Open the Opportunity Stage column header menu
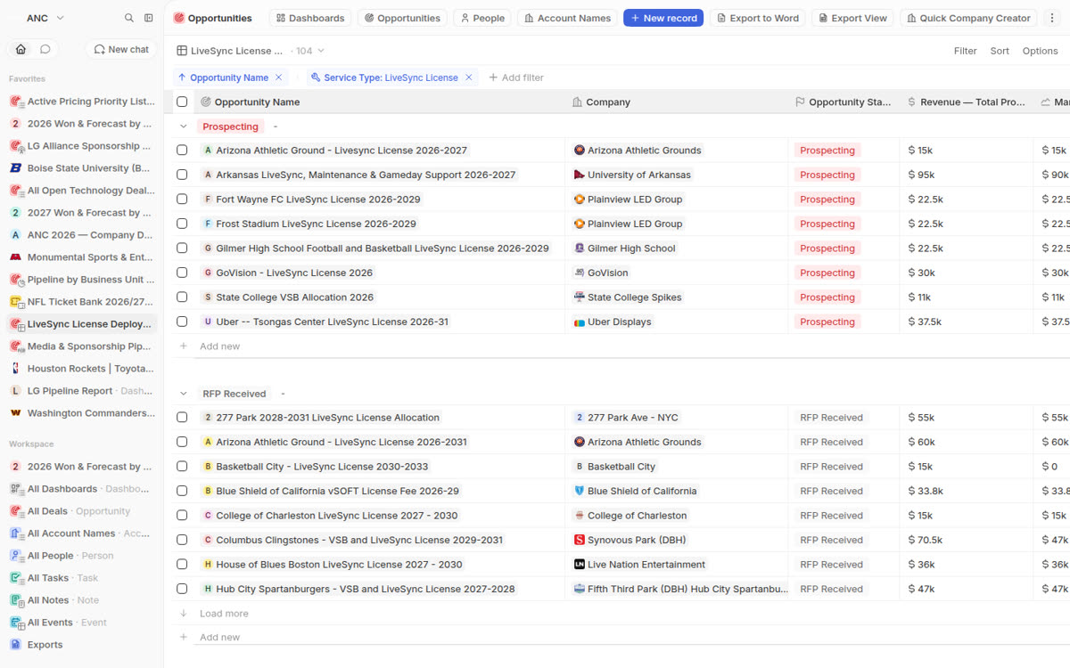 [x=844, y=102]
